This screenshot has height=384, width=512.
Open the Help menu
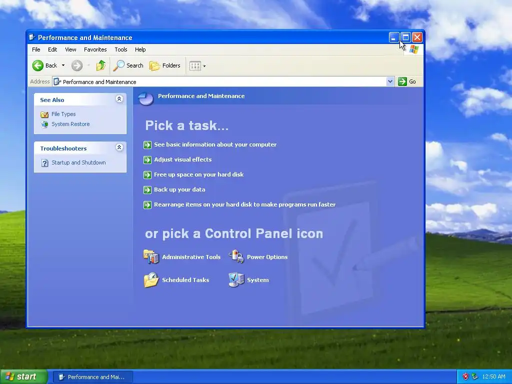click(140, 49)
